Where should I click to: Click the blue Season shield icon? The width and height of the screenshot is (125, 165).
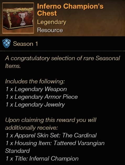pos(7,43)
